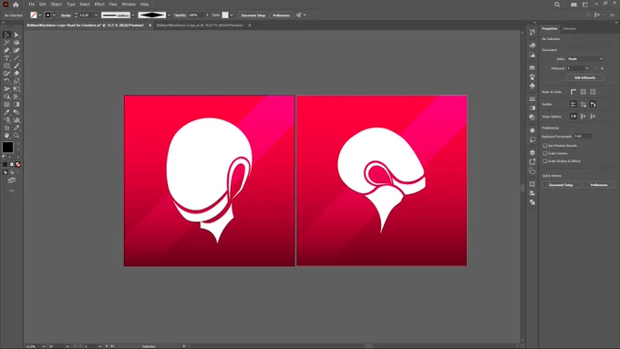Click the Stroke swatch in control bar
Image resolution: width=620 pixels, height=349 pixels.
(47, 15)
